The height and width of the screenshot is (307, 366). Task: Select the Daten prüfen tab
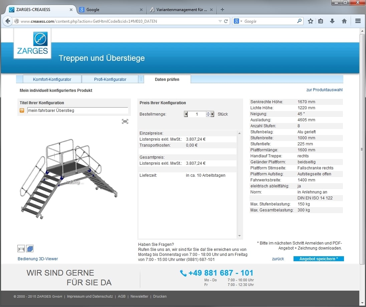click(167, 80)
